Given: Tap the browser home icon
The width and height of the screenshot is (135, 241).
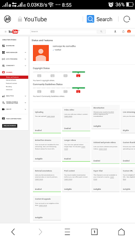Looking at the screenshot, I should 121,232.
